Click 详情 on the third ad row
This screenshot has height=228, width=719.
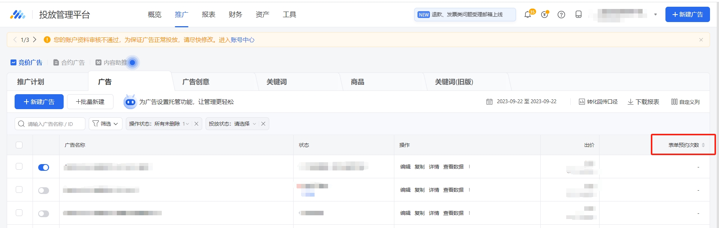coord(434,213)
